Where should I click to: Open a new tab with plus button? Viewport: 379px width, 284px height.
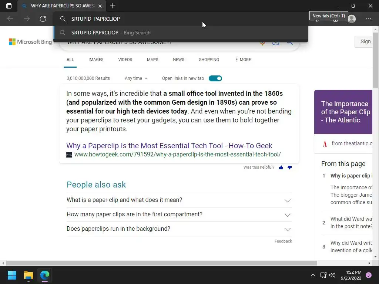click(x=113, y=6)
